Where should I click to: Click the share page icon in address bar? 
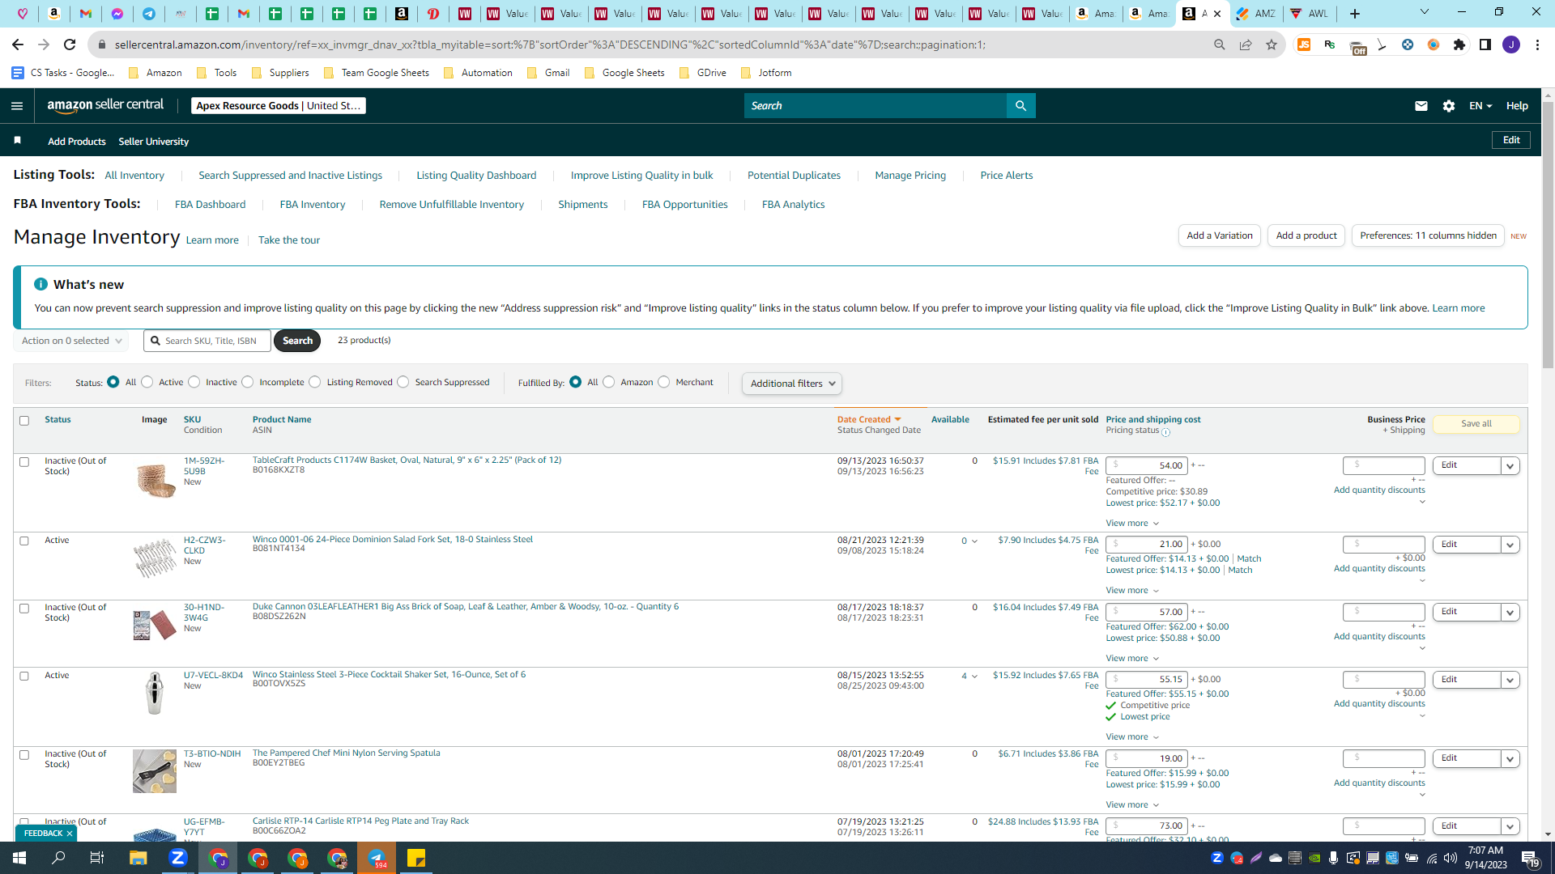pos(1246,45)
